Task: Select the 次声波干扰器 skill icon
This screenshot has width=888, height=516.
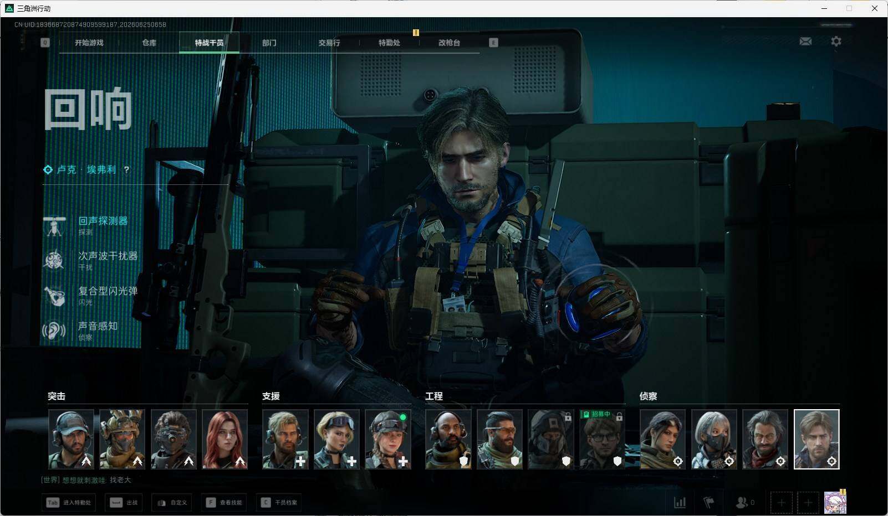Action: tap(54, 261)
